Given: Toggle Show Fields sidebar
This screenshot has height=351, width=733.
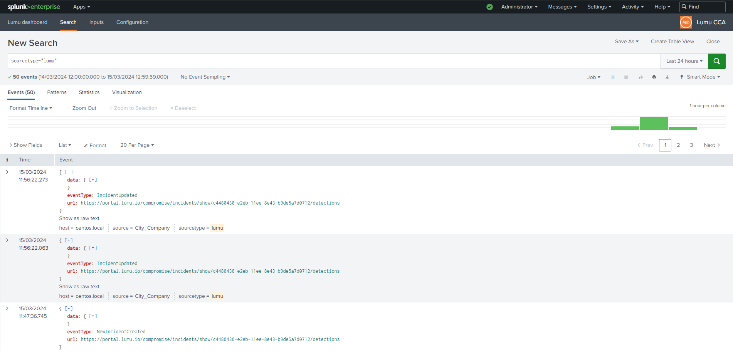Looking at the screenshot, I should point(26,145).
